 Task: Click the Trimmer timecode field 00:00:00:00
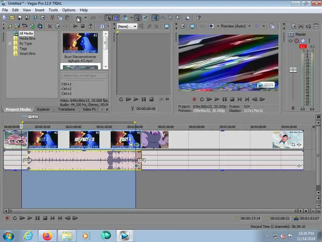146,109
